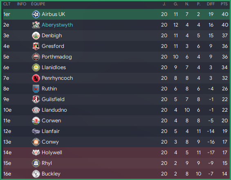The image size is (231, 180).
Task: Open Denbigh via its team logo
Action: 36,36
